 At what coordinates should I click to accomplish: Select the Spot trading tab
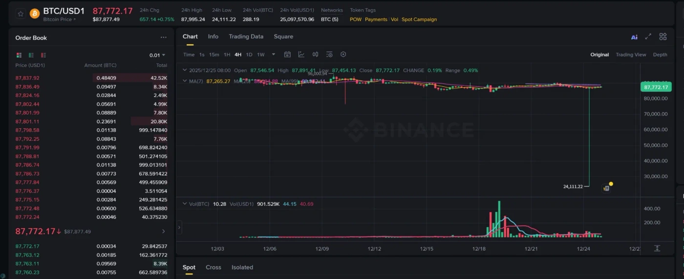(x=189, y=267)
